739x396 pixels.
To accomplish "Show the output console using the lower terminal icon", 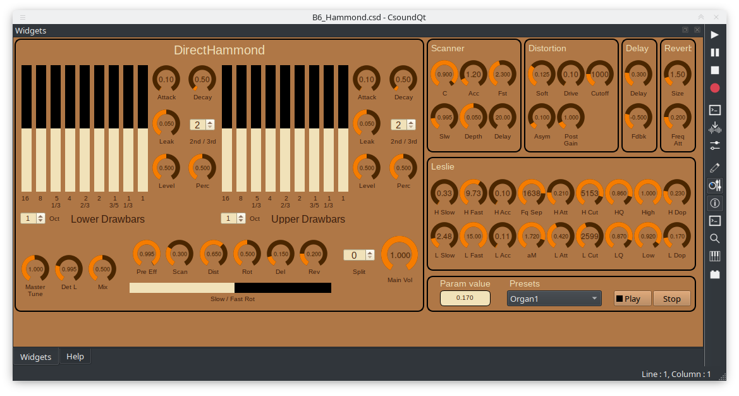I will coord(714,221).
